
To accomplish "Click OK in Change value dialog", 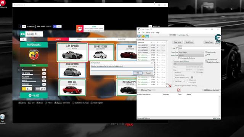I will pos(138,73).
